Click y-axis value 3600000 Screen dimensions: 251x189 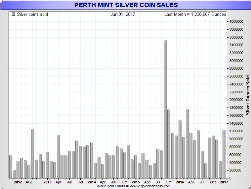(236, 37)
